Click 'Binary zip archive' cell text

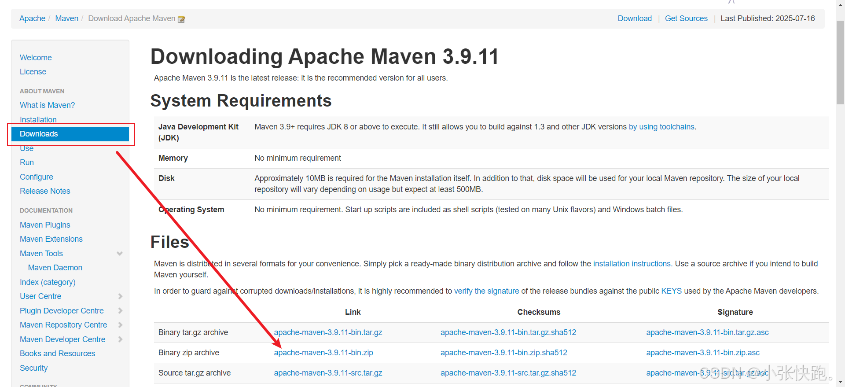(x=189, y=353)
